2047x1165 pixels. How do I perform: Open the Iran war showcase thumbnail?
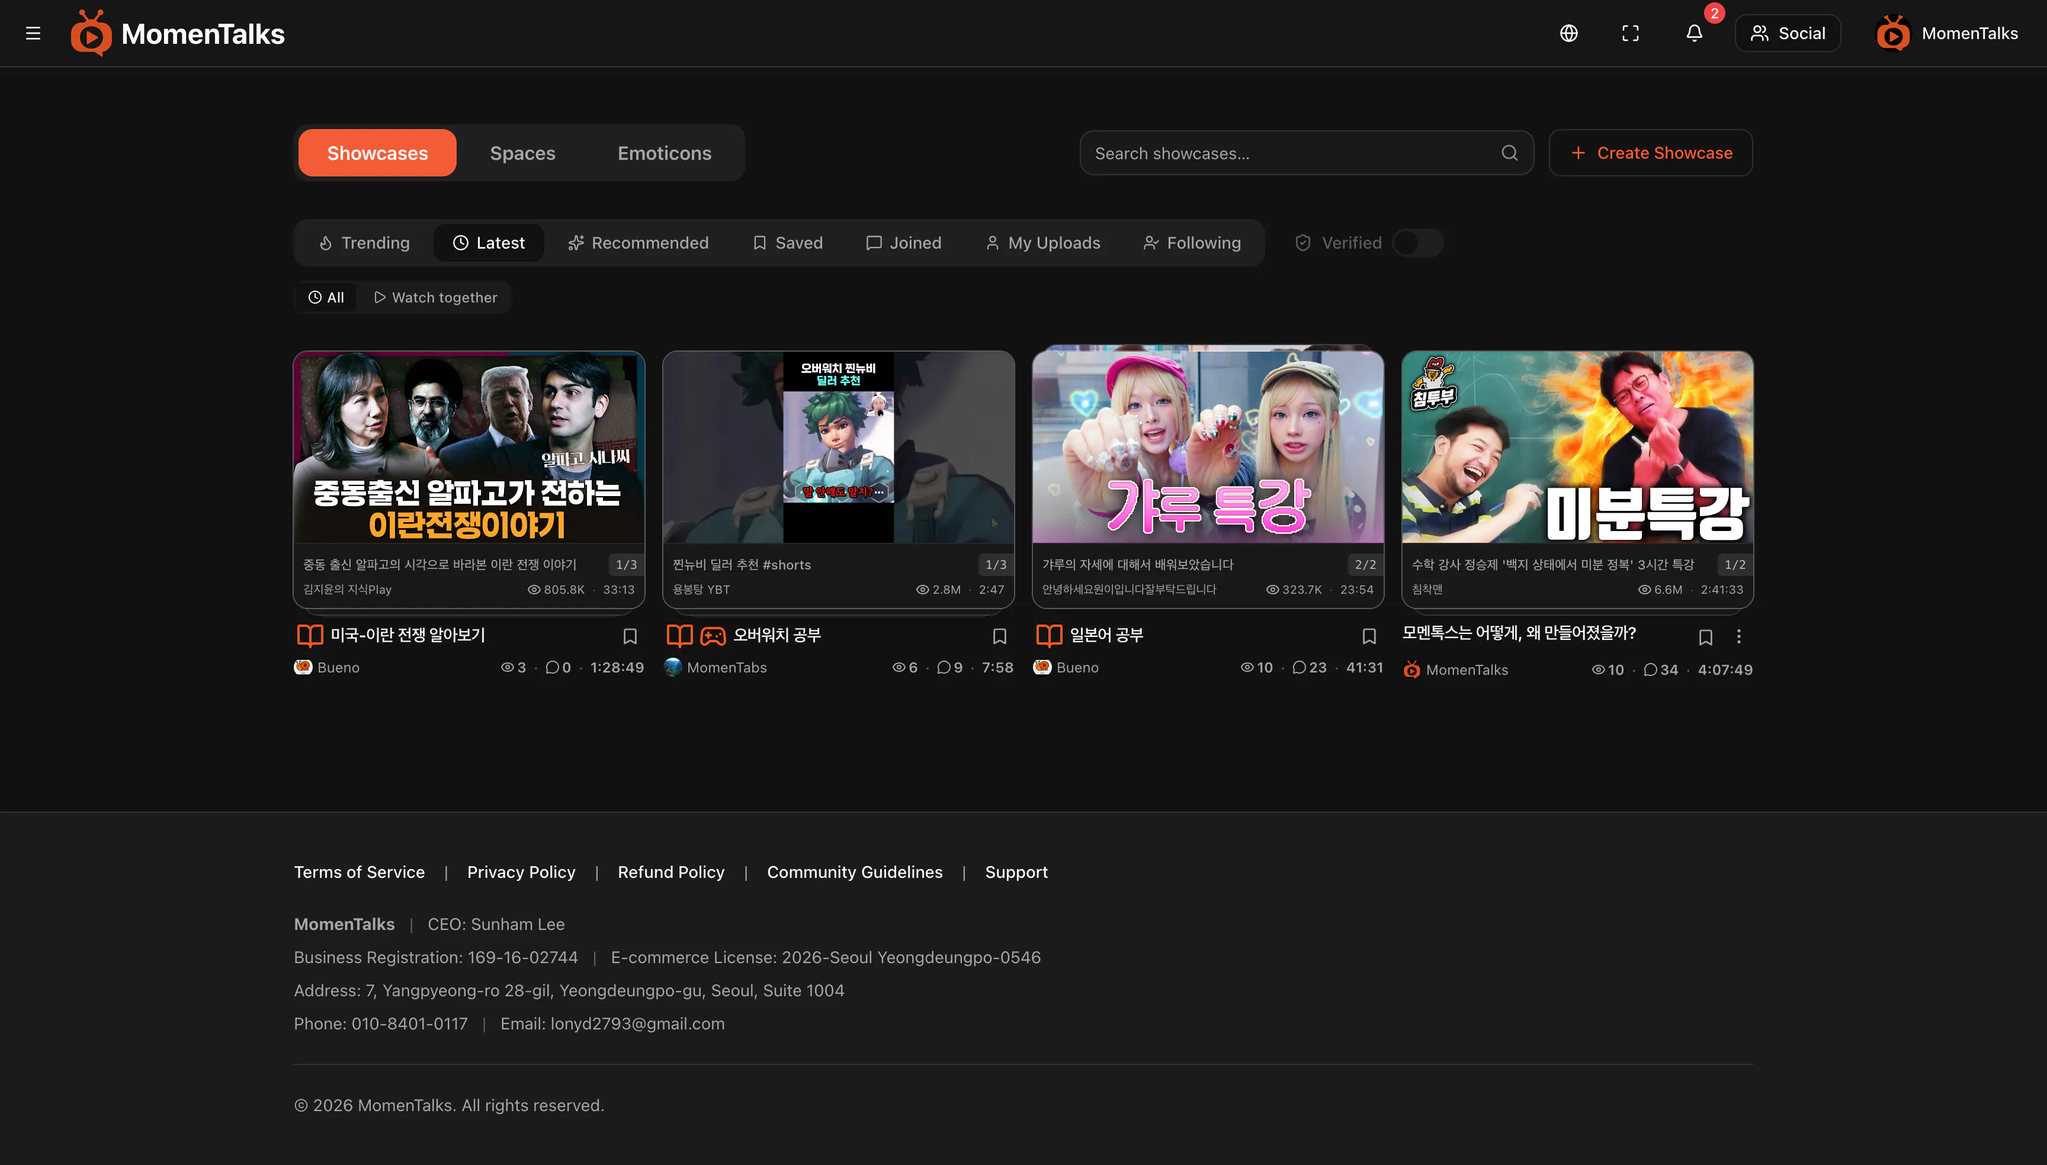469,446
